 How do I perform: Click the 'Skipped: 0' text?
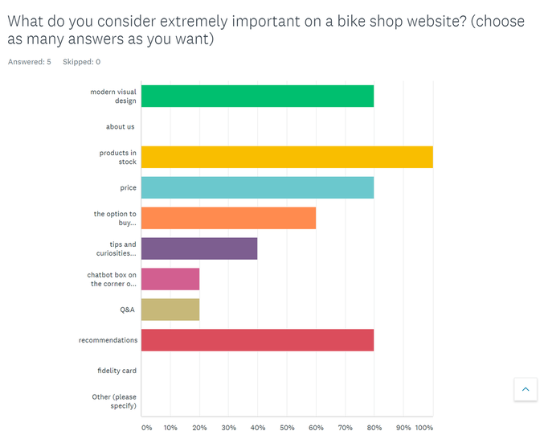click(x=81, y=62)
